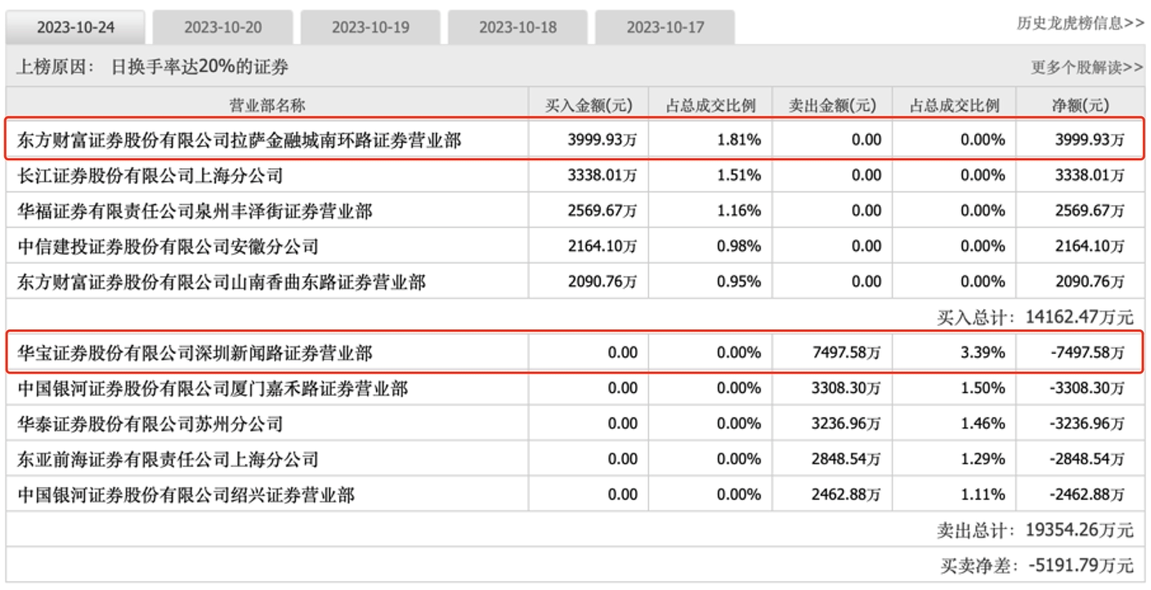1151x590 pixels.
Task: Click sell amount 3308.30万 for 厦门嘉禾路
Action: pos(846,390)
